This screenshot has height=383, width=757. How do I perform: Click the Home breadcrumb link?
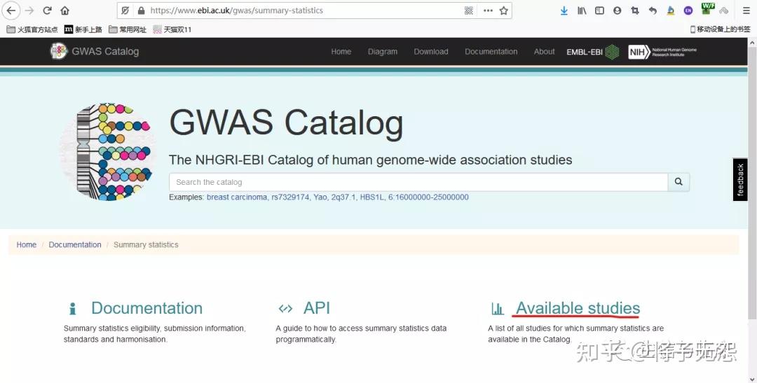click(x=26, y=244)
